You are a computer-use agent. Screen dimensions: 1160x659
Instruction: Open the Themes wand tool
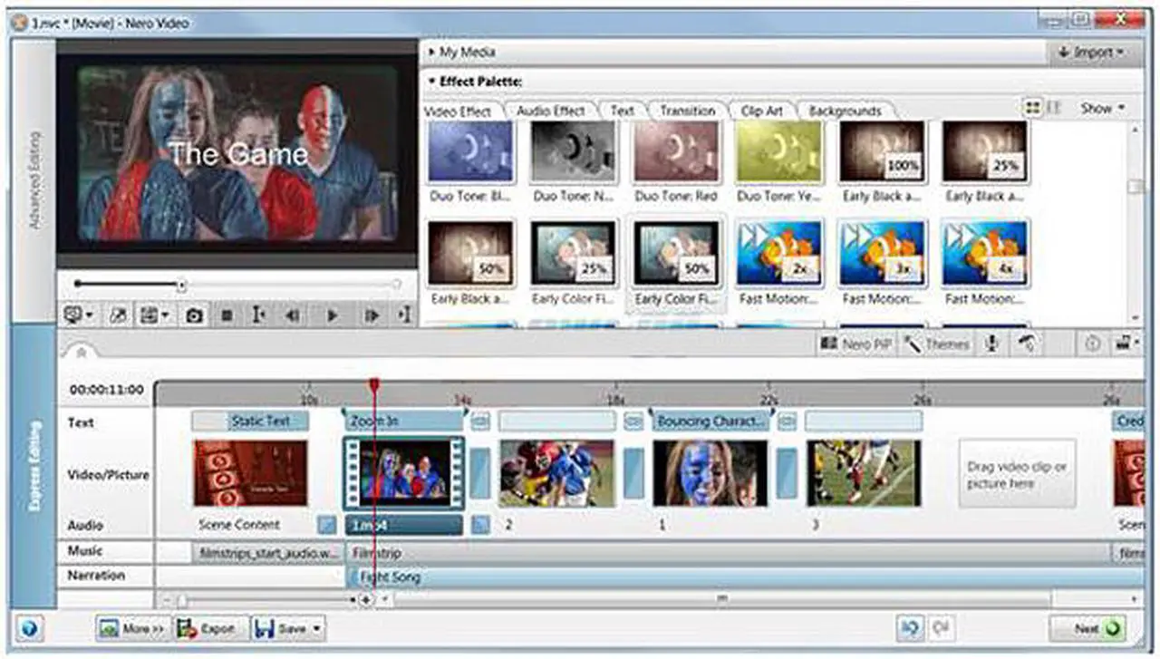click(937, 344)
